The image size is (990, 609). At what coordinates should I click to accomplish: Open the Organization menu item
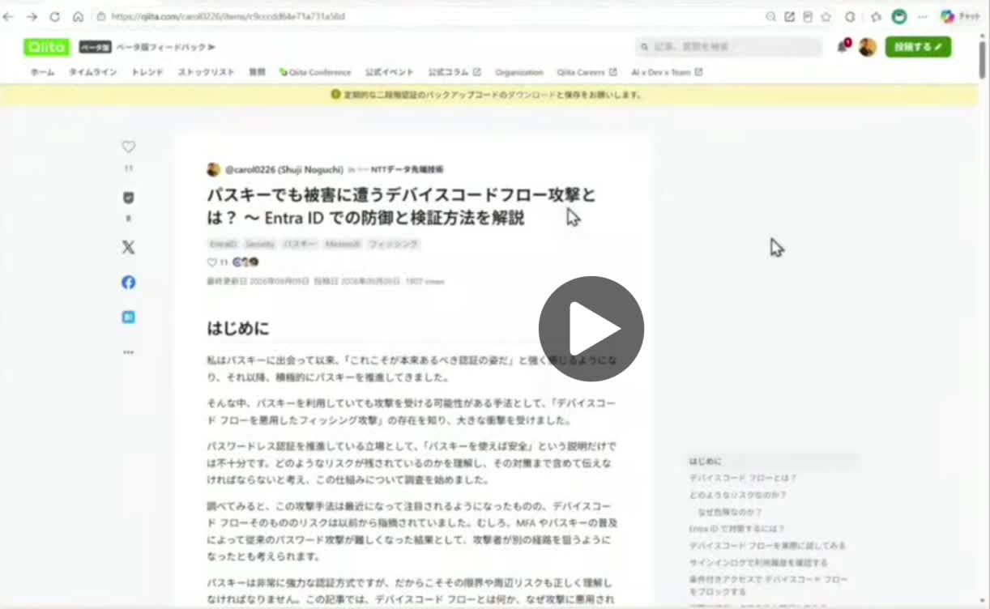(x=519, y=72)
